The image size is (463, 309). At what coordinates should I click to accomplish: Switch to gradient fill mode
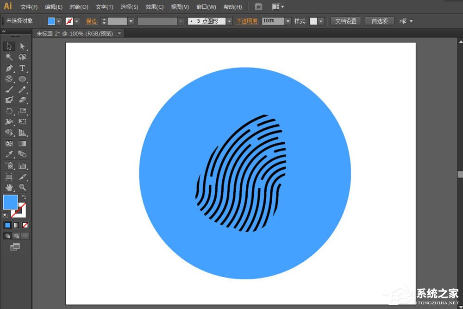[15, 225]
